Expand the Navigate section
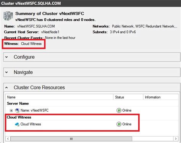 coord(6,72)
